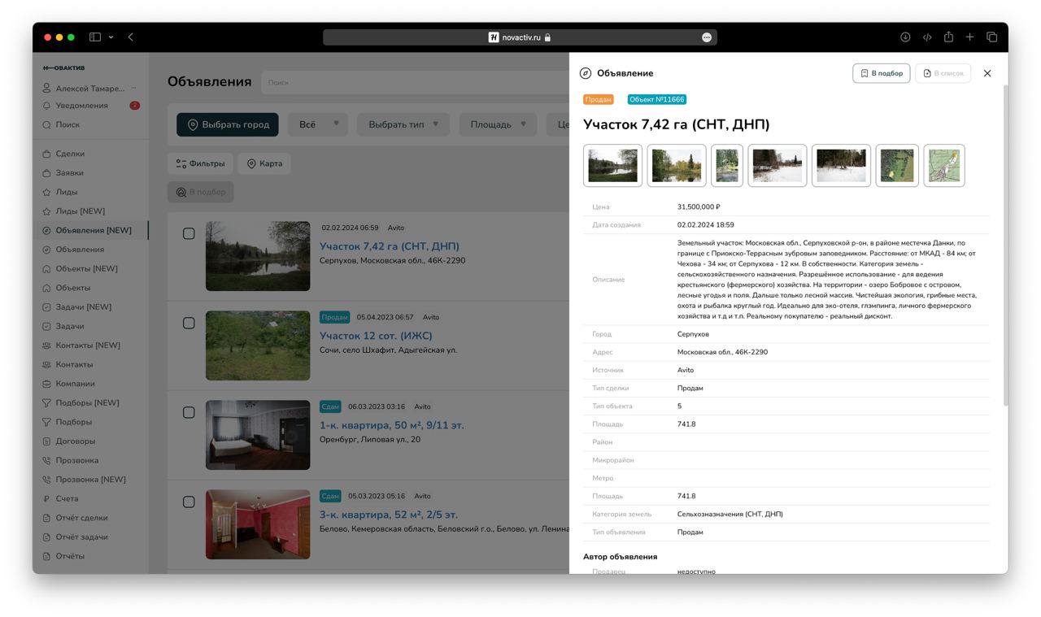Open the red room photo of 3-к. квартира
The width and height of the screenshot is (1041, 617).
click(258, 524)
